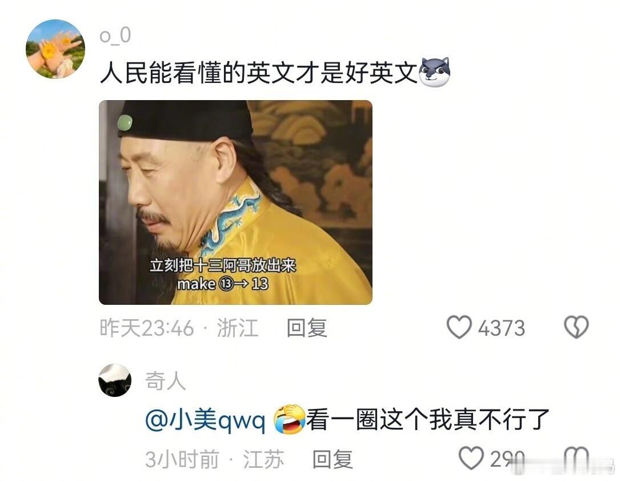
Task: Reply to 奇人's comment via 回复
Action: [x=332, y=460]
